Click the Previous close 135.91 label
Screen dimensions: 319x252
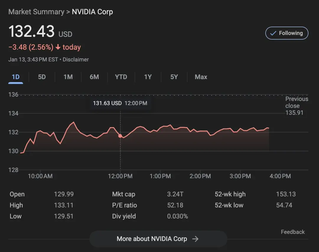[x=296, y=106]
